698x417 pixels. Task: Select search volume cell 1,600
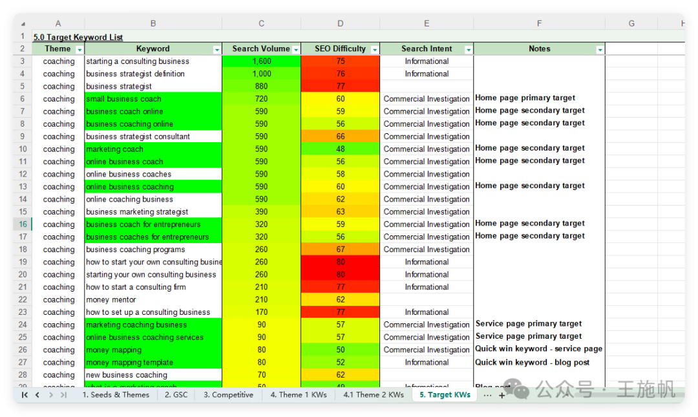(261, 61)
